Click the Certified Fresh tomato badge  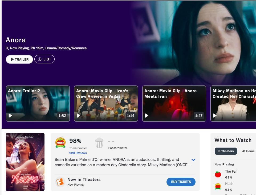coord(60,143)
